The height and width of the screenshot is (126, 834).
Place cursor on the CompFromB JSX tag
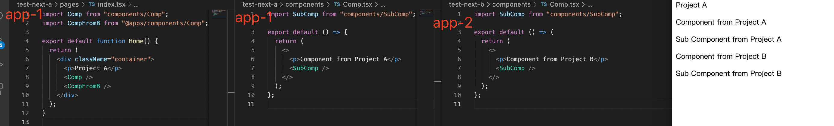click(x=84, y=86)
